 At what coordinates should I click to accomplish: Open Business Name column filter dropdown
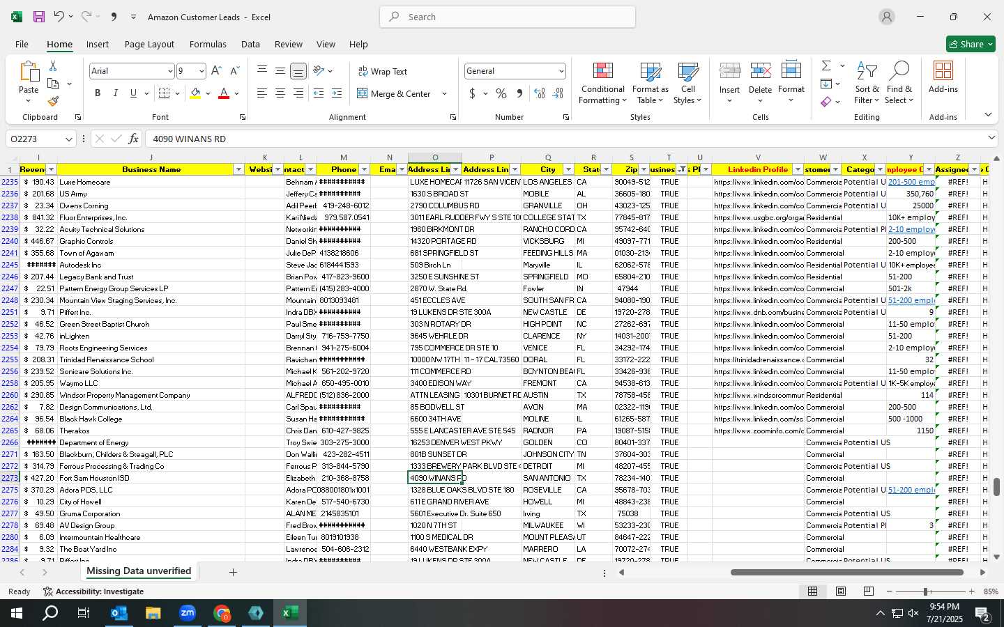click(239, 170)
